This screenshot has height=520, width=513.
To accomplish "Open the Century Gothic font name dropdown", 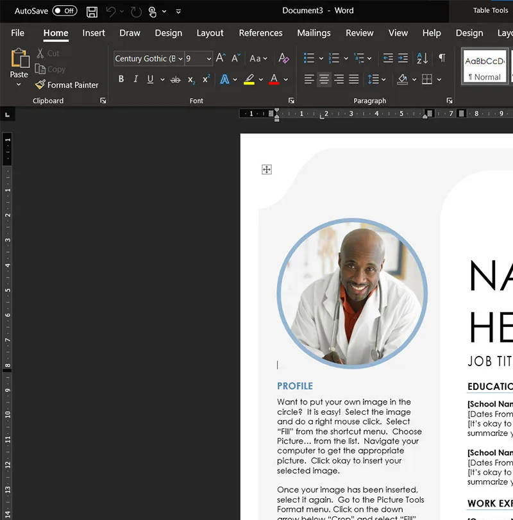I will (180, 59).
